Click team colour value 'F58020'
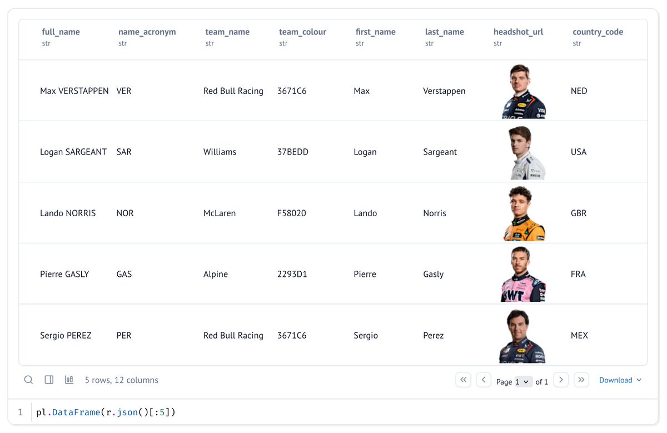The height and width of the screenshot is (433, 667). click(292, 213)
